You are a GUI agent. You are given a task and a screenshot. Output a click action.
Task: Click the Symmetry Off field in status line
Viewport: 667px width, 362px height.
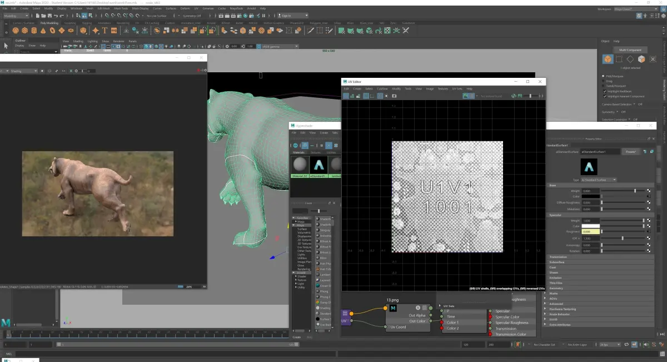[x=192, y=16]
